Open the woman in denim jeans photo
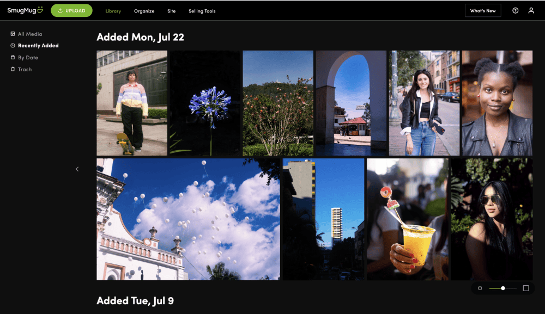This screenshot has height=314, width=545. [424, 103]
